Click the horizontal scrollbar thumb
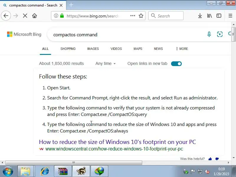Image resolution: width=236 pixels, height=177 pixels. pyautogui.click(x=74, y=163)
